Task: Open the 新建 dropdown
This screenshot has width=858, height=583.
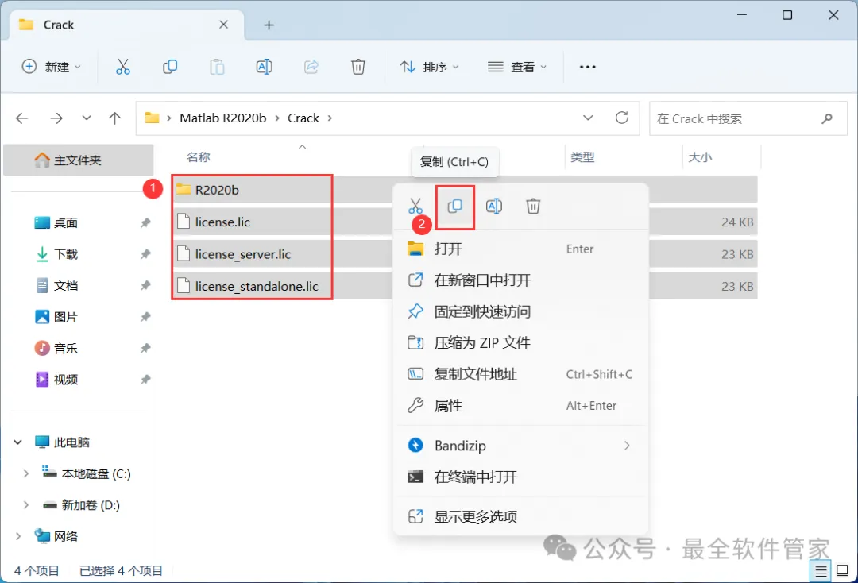Action: pyautogui.click(x=52, y=67)
